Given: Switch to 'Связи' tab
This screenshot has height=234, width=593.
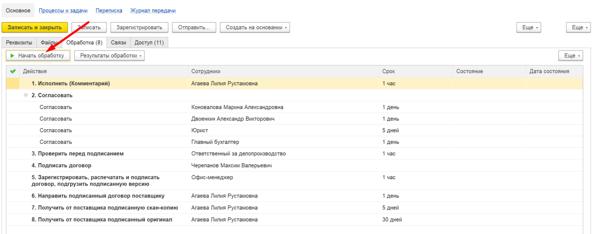Looking at the screenshot, I should [119, 43].
